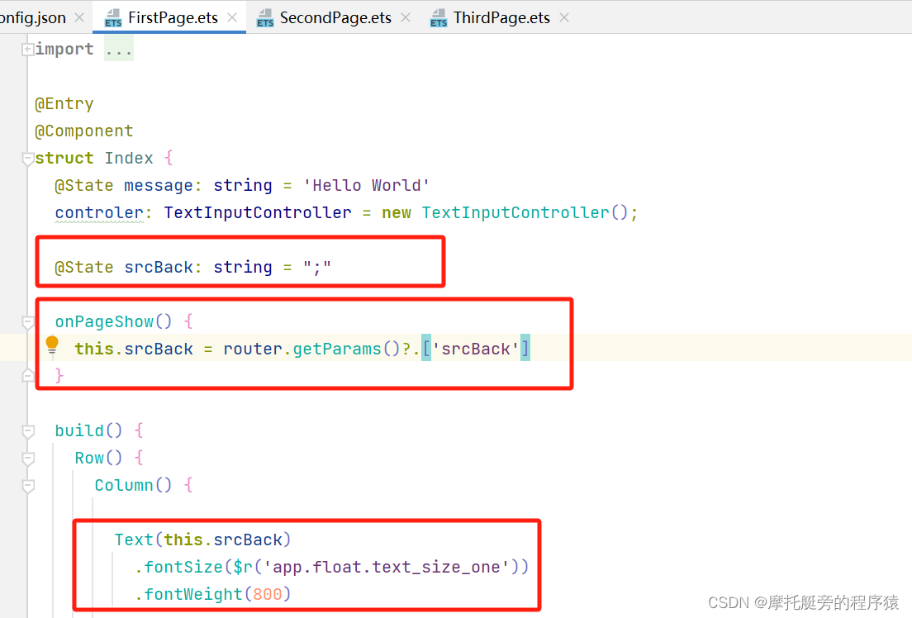Click the ETS file icon on ThirdPage.ets tab
The width and height of the screenshot is (912, 618).
click(x=439, y=18)
